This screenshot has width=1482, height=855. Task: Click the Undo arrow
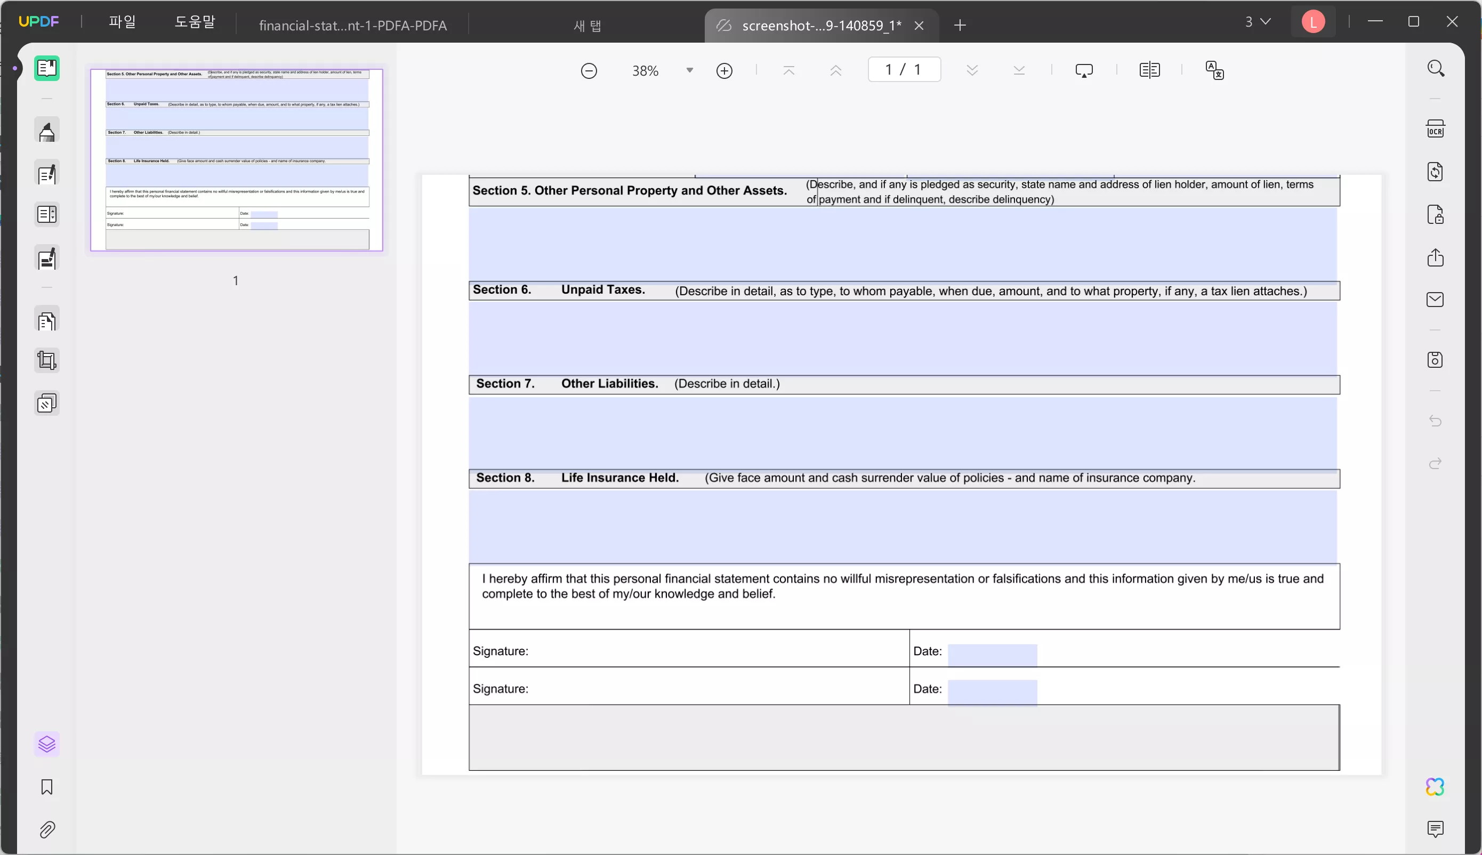[x=1435, y=421]
